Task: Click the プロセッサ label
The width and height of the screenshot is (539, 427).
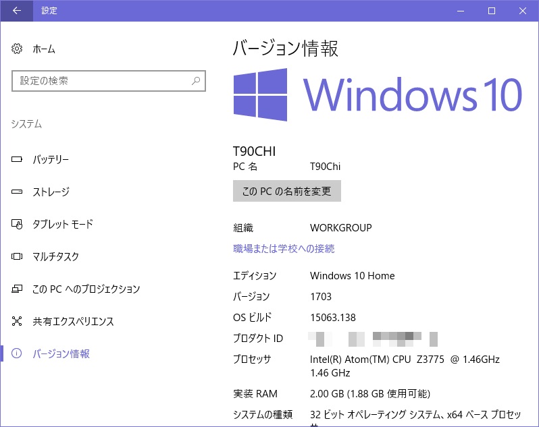Action: [x=253, y=360]
